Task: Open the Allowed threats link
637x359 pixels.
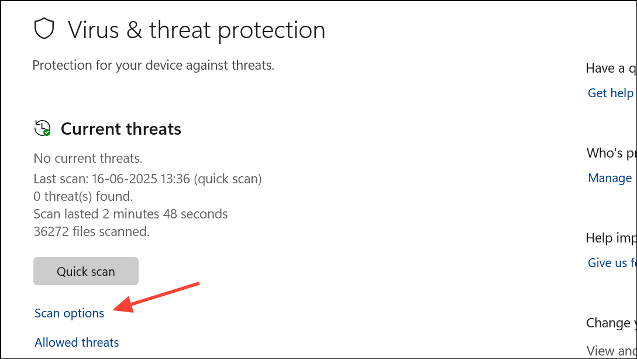Action: (77, 343)
